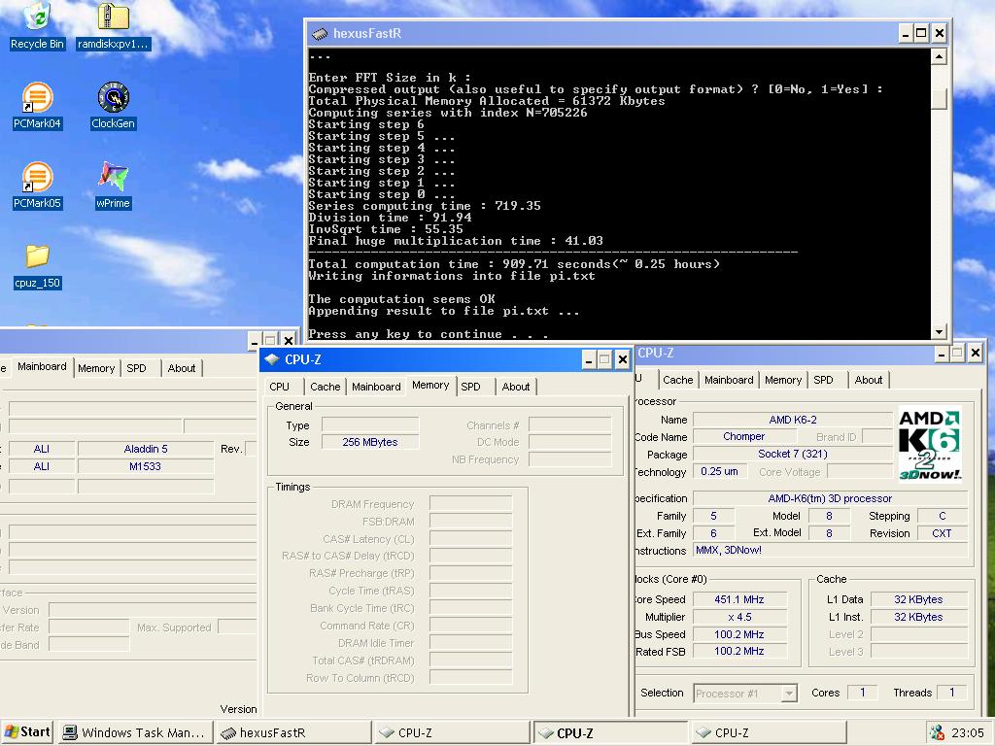Screen dimensions: 995x746
Task: Open Memory tab in right CPU-Z window
Action: click(x=783, y=380)
